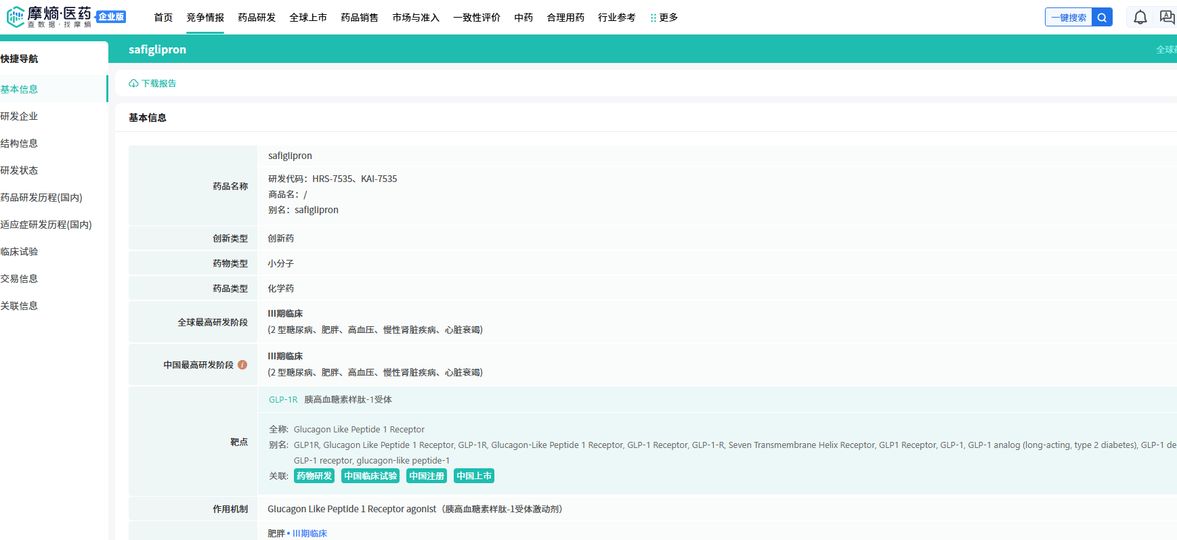Open the III期临床 link after 肥胖
The image size is (1177, 540).
(x=309, y=533)
